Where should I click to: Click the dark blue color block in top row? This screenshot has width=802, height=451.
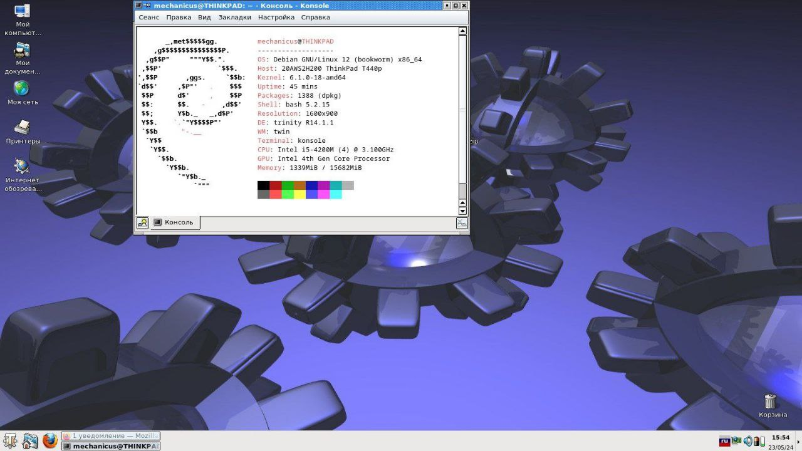click(x=311, y=185)
